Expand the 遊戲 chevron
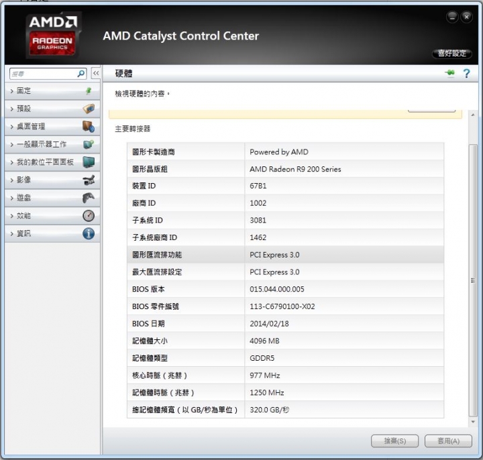This screenshot has width=483, height=460. [11, 198]
